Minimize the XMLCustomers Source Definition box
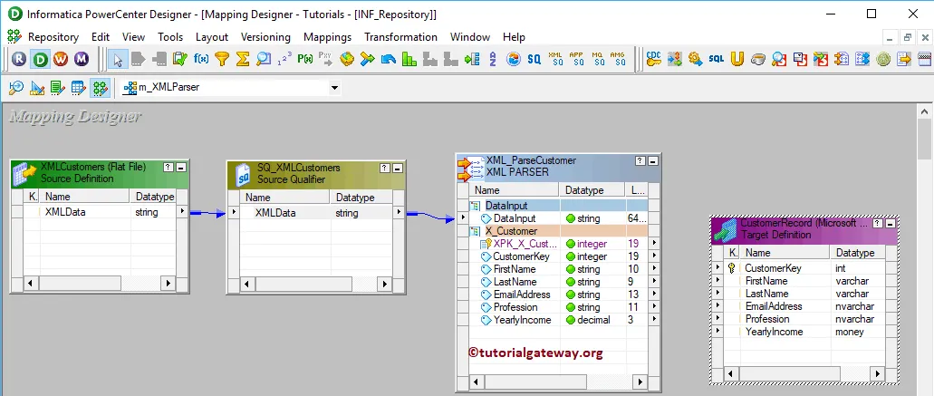934x396 pixels. (x=181, y=168)
